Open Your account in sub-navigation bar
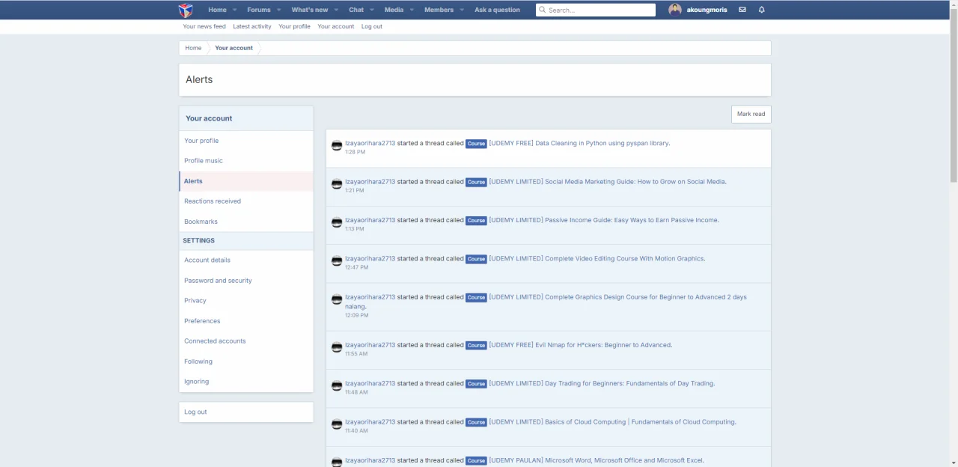The height and width of the screenshot is (467, 958). click(x=336, y=26)
